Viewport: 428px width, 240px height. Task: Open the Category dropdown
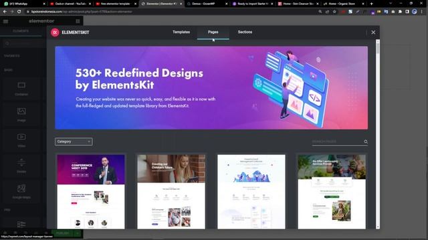[74, 141]
